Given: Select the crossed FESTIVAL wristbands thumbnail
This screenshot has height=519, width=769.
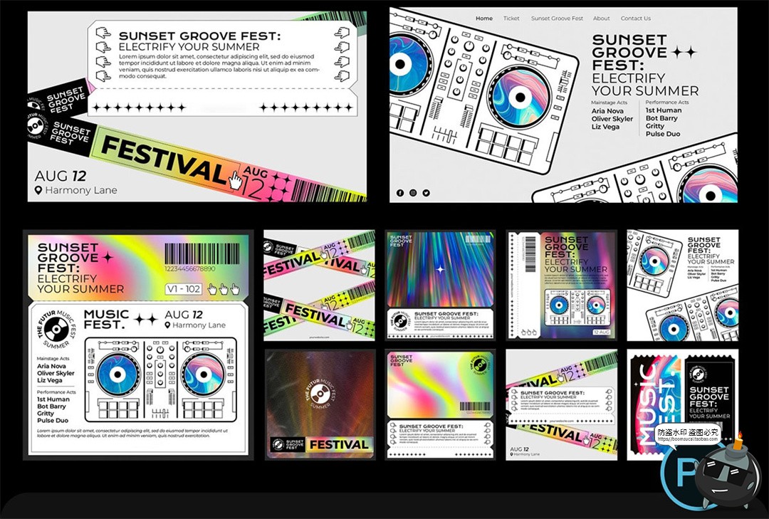Looking at the screenshot, I should tap(320, 285).
